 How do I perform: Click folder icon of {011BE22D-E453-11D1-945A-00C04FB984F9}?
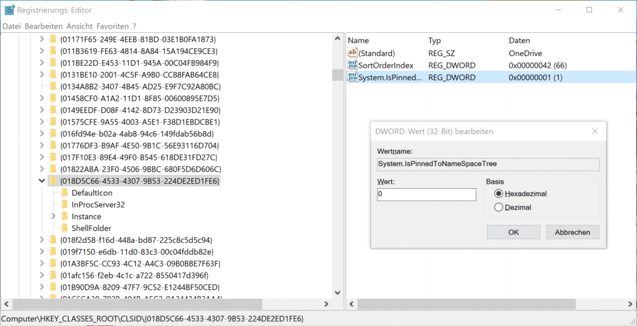[x=53, y=63]
